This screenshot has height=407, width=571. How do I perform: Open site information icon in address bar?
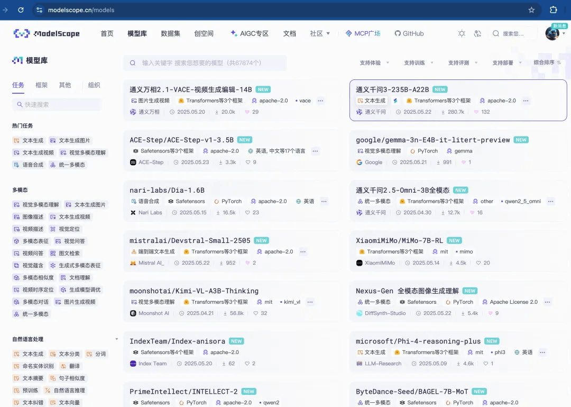click(39, 10)
